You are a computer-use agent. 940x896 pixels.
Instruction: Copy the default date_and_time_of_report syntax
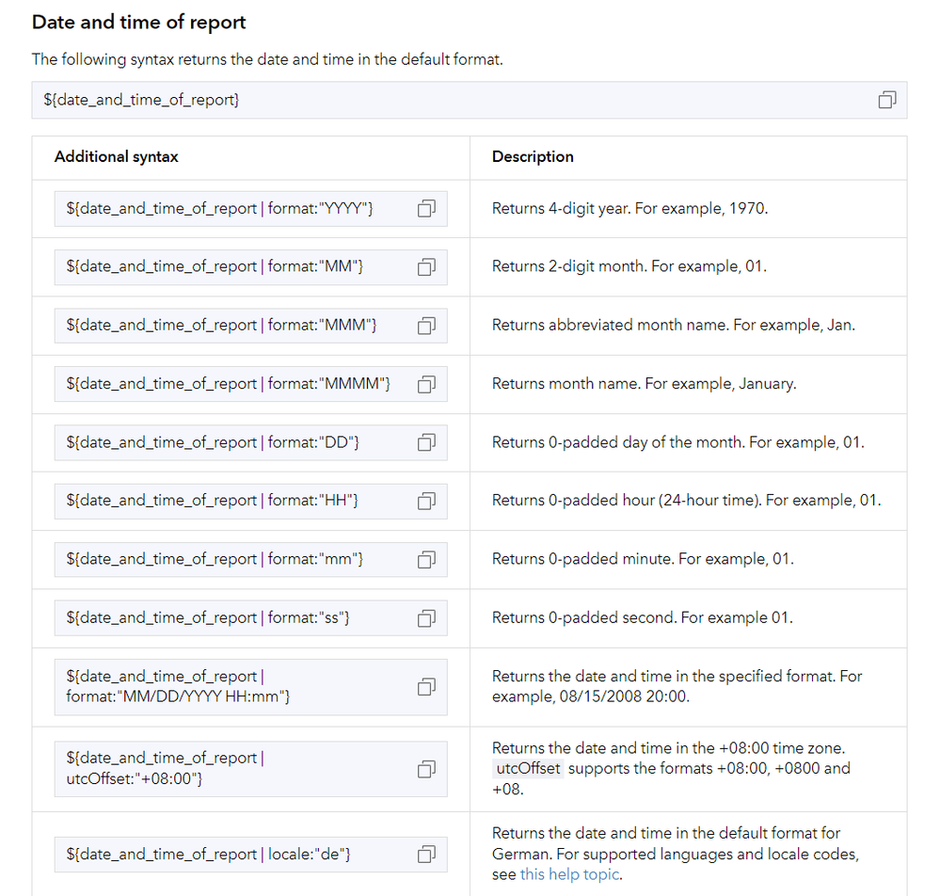pos(886,100)
